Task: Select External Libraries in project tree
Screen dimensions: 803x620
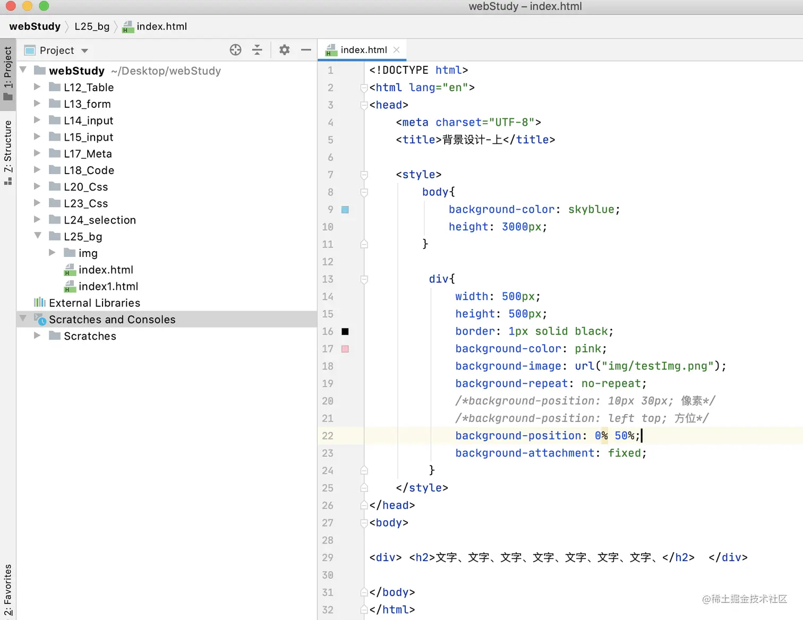Action: (95, 303)
